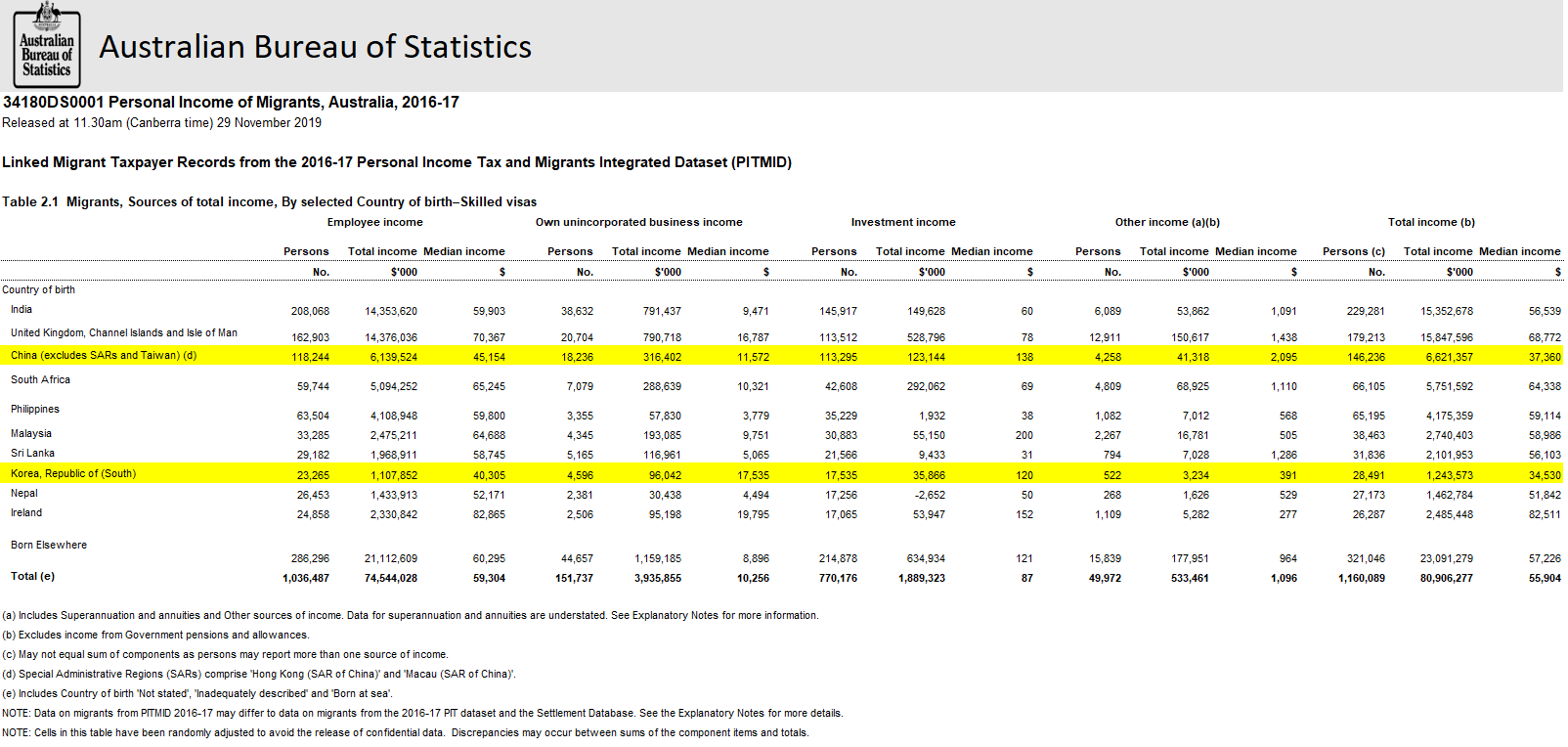Click the Australian Bureau of Statistics heading text

pyautogui.click(x=315, y=47)
